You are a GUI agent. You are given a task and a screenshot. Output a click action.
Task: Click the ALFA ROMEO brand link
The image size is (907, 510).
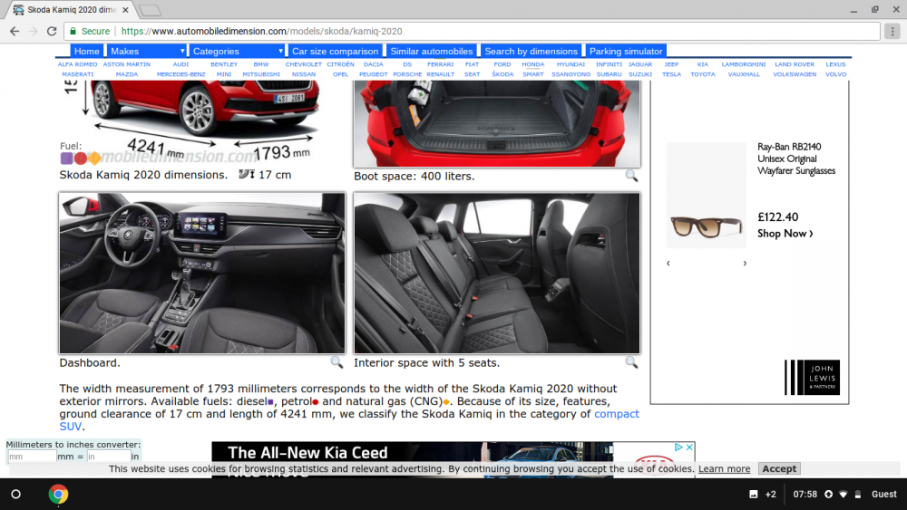click(x=77, y=64)
